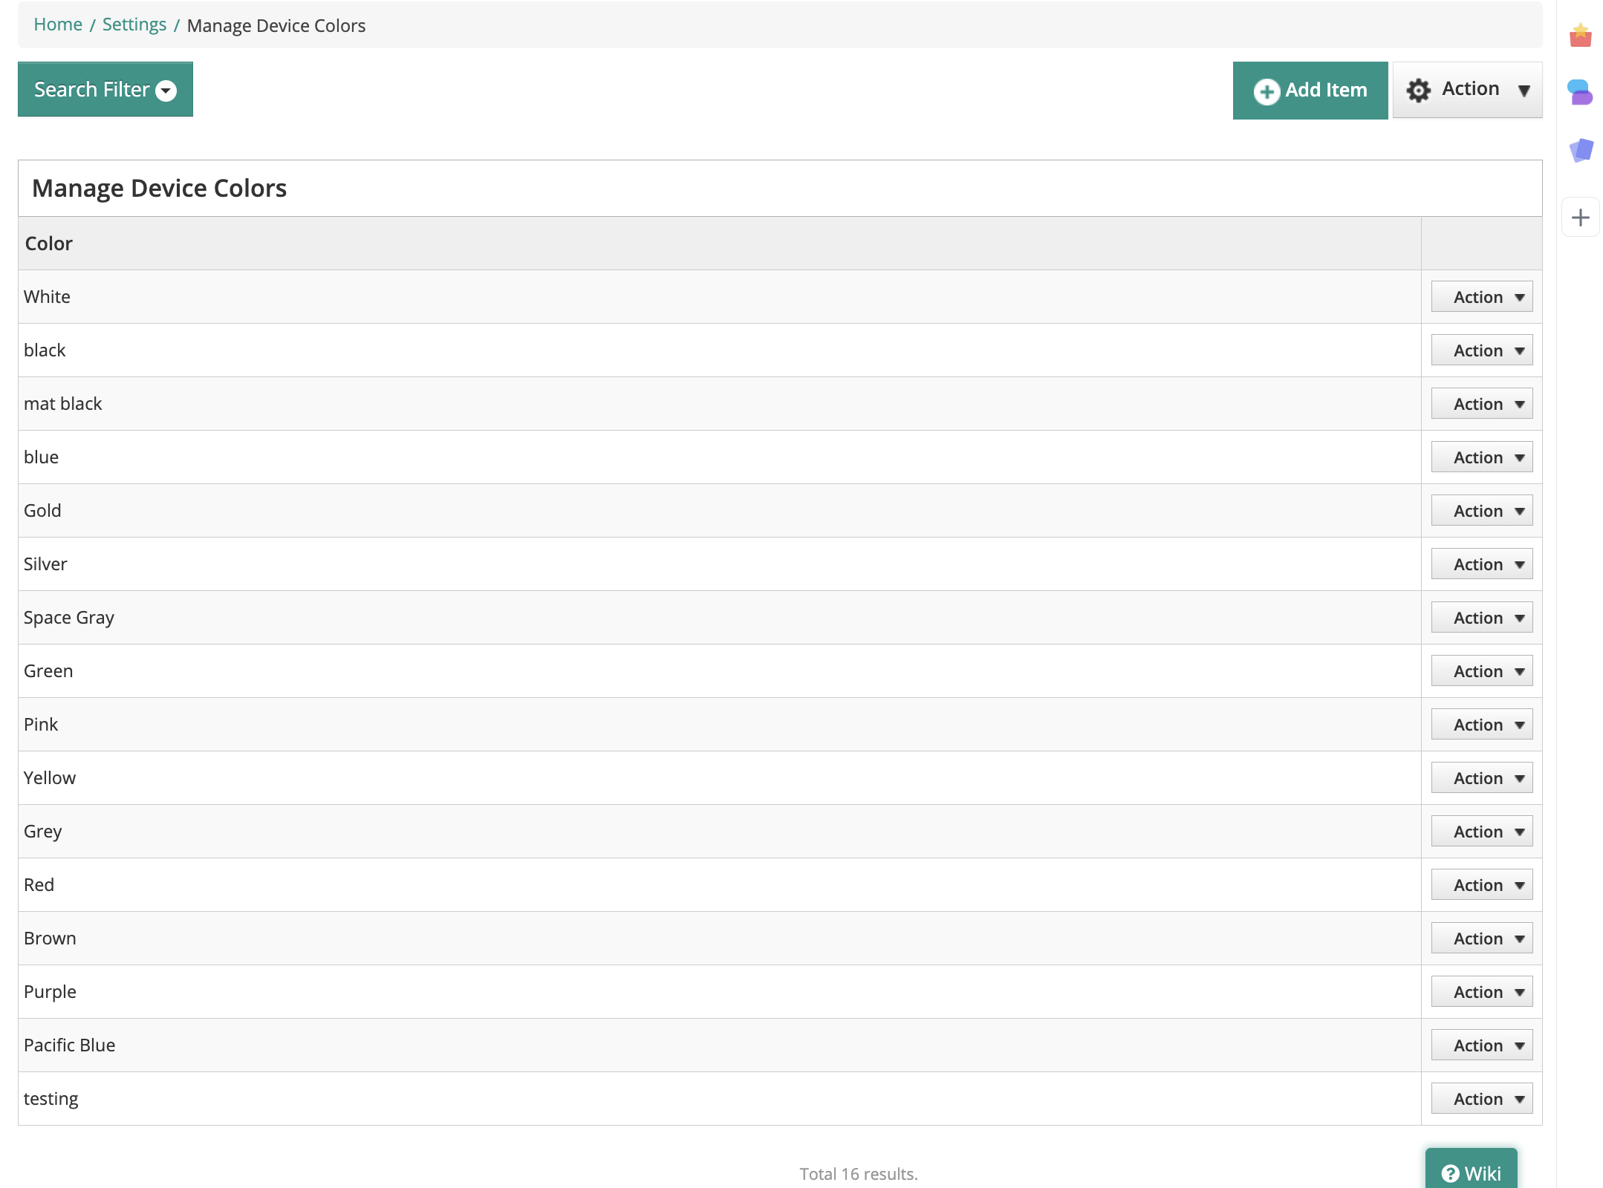Screen dimensions: 1603x1188
Task: Click the testing color name
Action: click(x=51, y=1099)
